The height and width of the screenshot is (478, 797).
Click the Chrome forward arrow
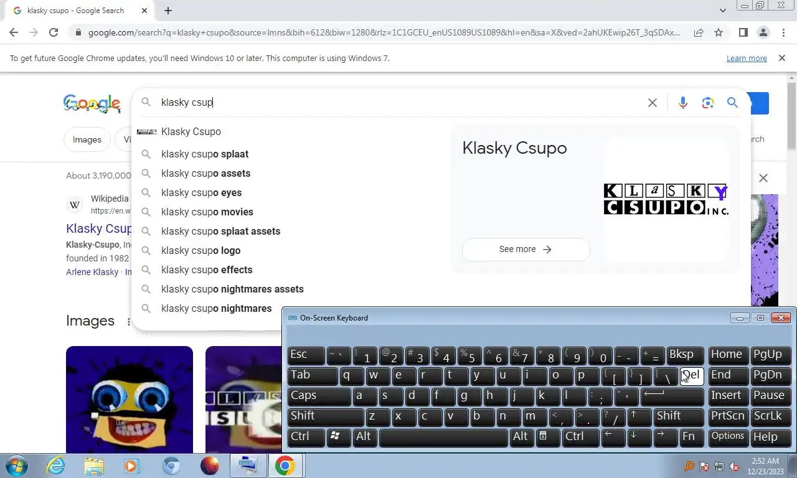[34, 32]
